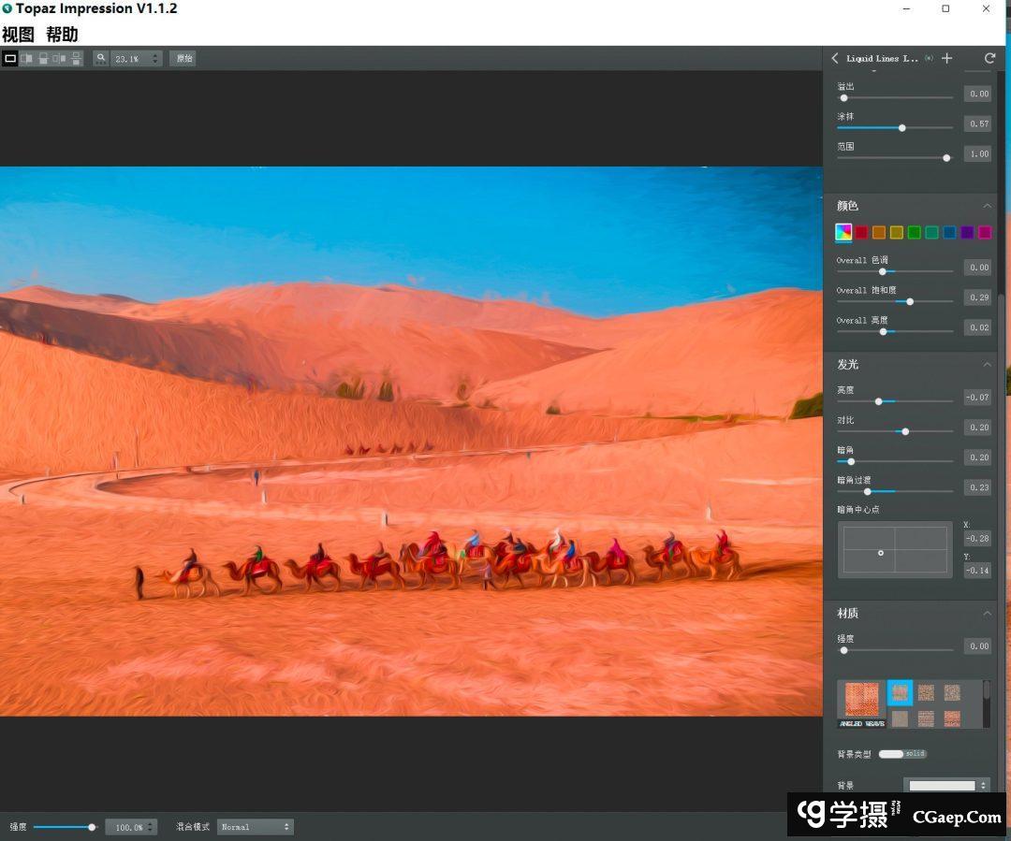Viewport: 1011px width, 841px height.
Task: Click the reset circular arrow icon
Action: [989, 58]
